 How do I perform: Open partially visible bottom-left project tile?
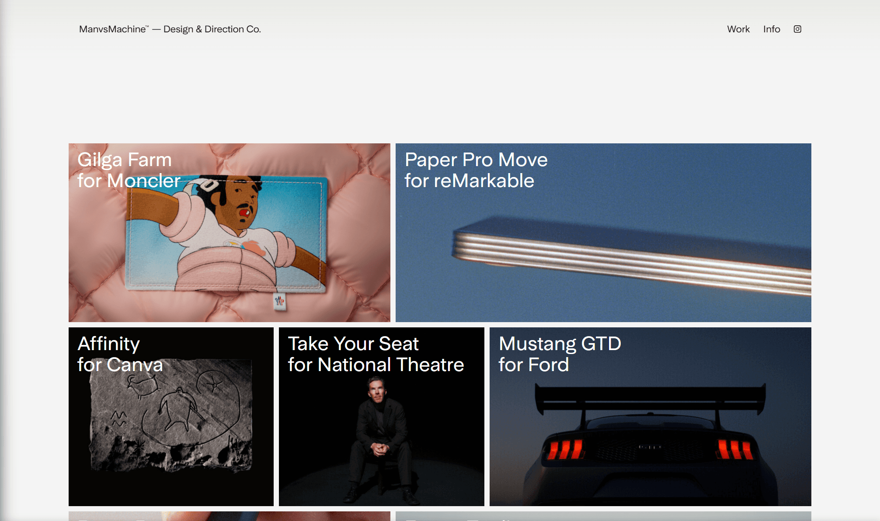coord(229,516)
